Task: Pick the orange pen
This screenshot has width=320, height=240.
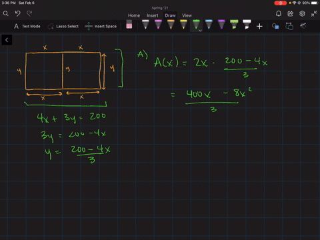Action: [171, 25]
